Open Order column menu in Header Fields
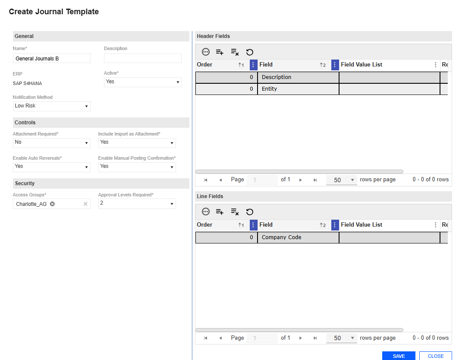The height and width of the screenshot is (360, 459). [x=253, y=65]
